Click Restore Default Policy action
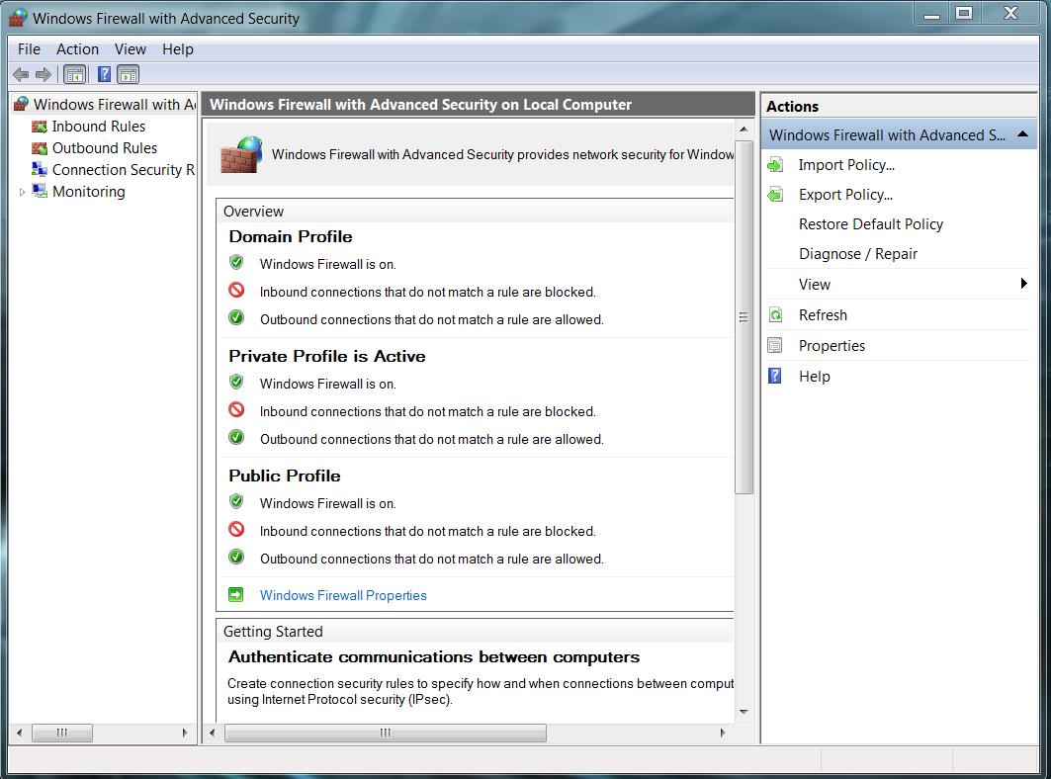 click(x=871, y=223)
